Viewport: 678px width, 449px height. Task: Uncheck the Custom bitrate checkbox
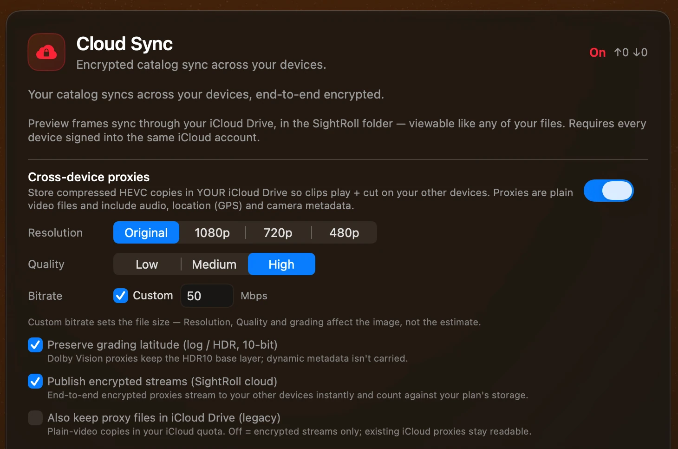tap(121, 296)
